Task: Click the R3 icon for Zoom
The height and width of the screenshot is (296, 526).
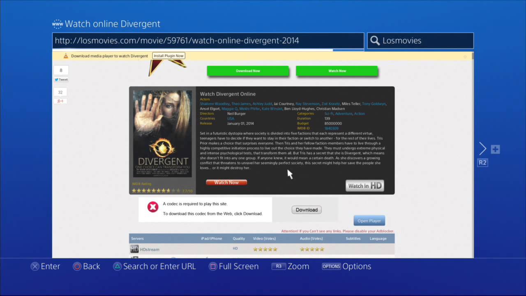Action: point(278,266)
